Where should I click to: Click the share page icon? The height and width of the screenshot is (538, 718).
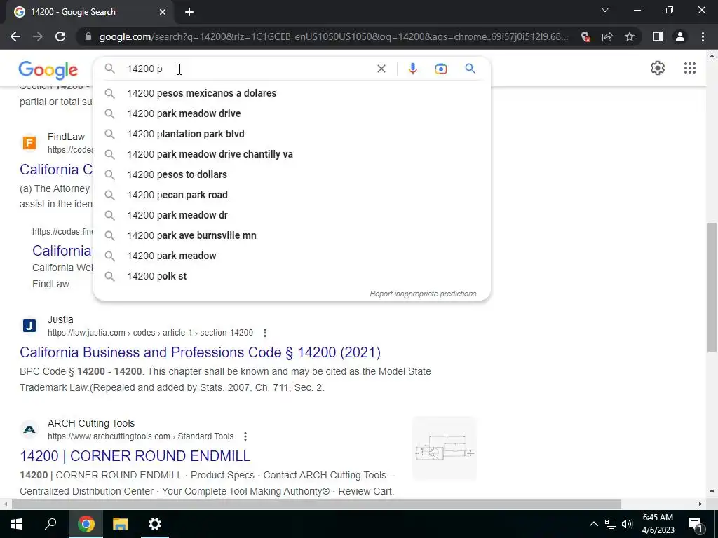point(607,36)
